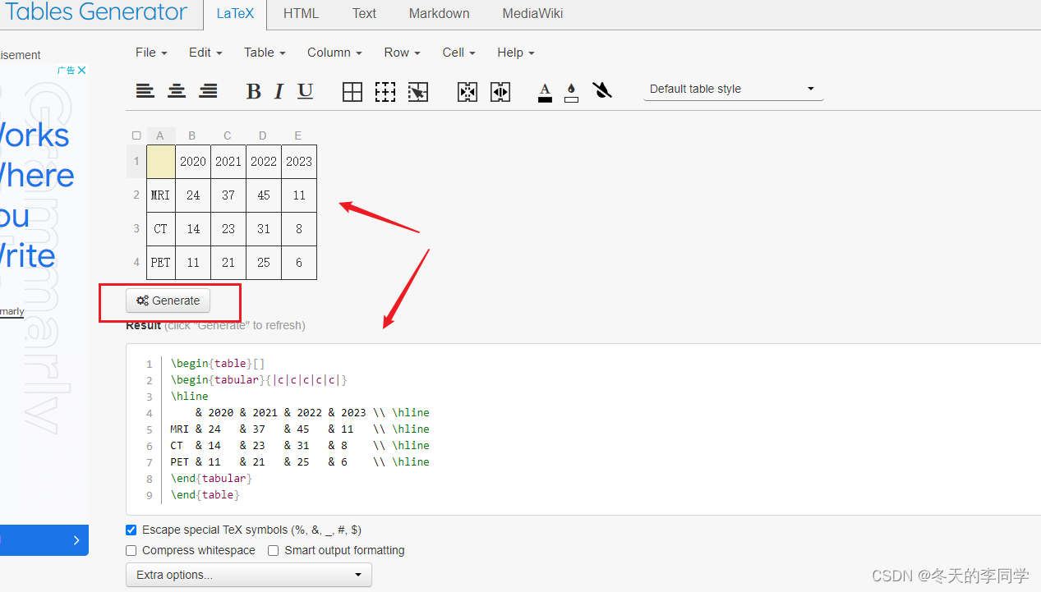Close the advertisement via X icon
This screenshot has height=592, width=1041.
pos(82,71)
